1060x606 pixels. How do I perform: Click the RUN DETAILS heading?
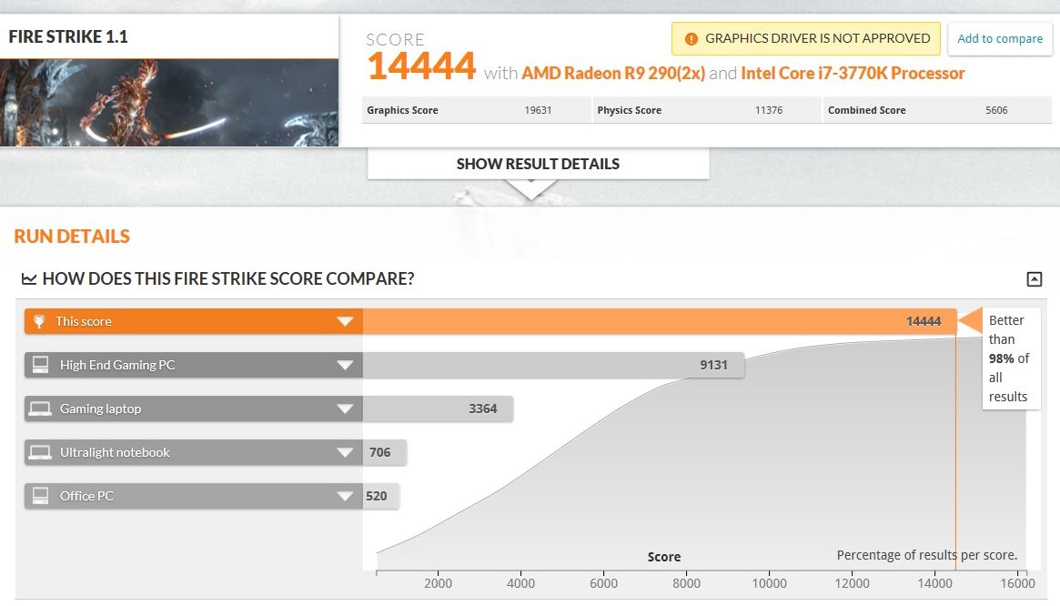pos(72,236)
